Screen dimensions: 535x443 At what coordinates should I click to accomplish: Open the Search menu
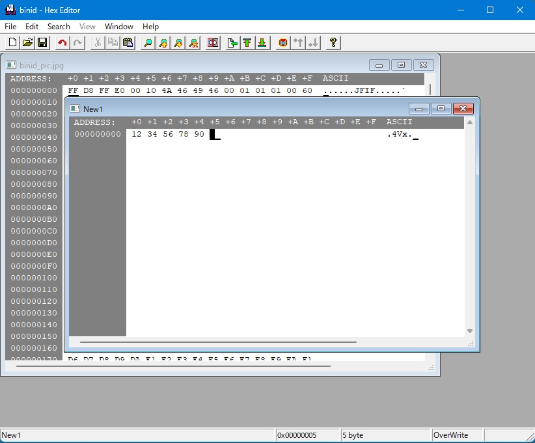coord(59,27)
